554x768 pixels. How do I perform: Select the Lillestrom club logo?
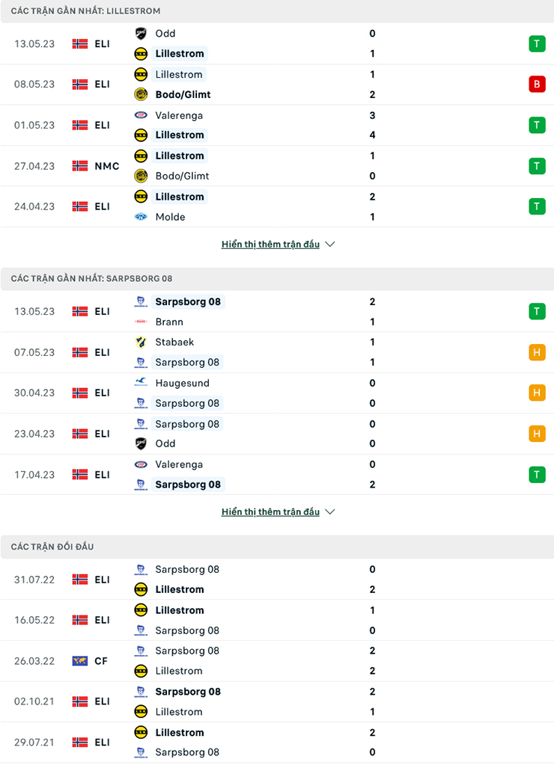[142, 53]
